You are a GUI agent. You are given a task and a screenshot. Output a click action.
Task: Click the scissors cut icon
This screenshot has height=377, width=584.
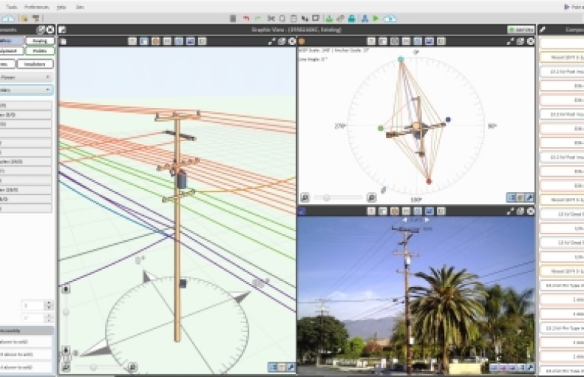pos(271,18)
